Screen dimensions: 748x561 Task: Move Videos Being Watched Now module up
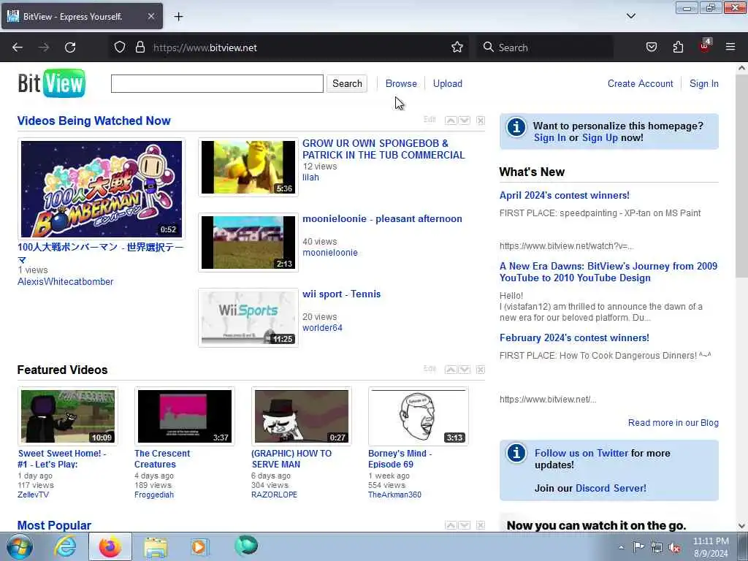450,121
